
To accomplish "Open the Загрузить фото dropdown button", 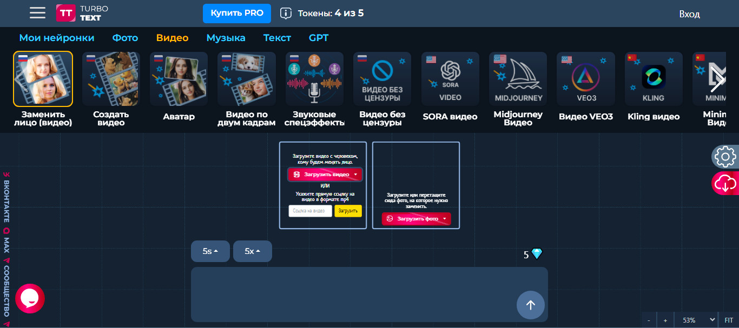I will pyautogui.click(x=416, y=219).
